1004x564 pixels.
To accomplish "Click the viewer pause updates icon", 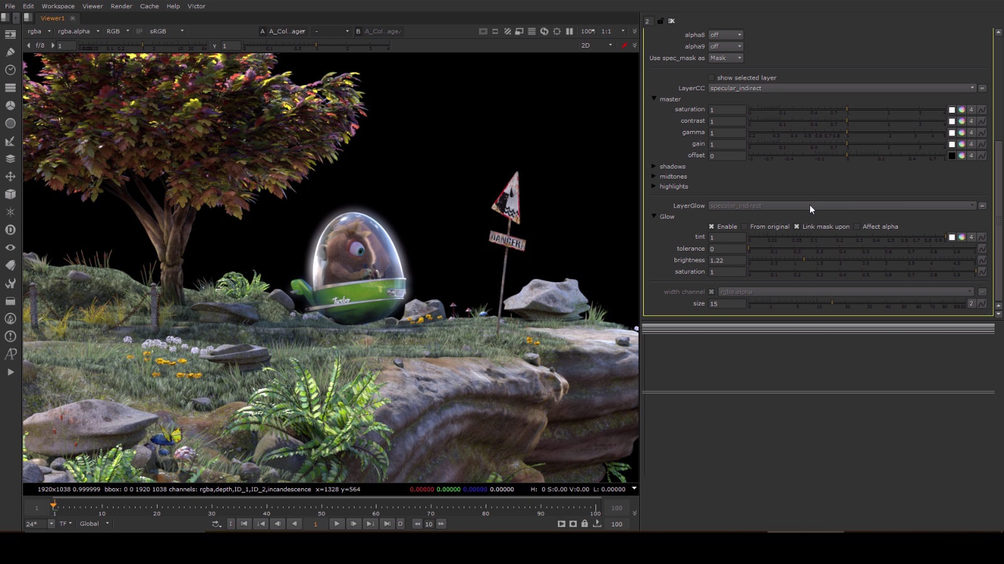I will tap(569, 31).
